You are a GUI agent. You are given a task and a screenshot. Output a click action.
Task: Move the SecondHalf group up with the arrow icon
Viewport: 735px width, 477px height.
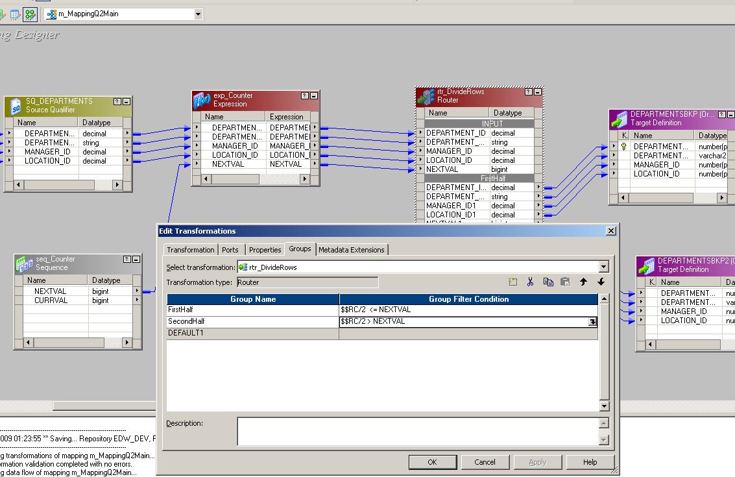584,282
